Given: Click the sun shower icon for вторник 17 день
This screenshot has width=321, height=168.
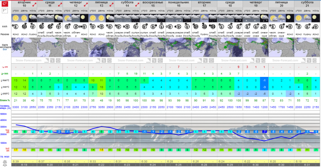Looking at the screenshot, I should tap(205, 18).
